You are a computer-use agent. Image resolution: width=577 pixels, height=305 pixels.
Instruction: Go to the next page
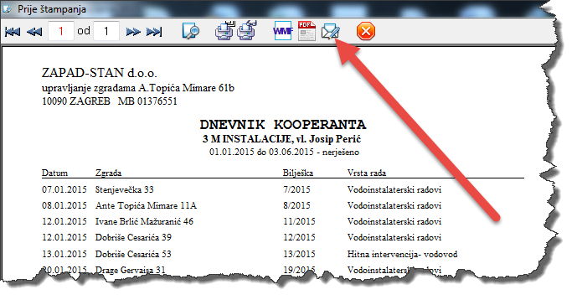133,32
